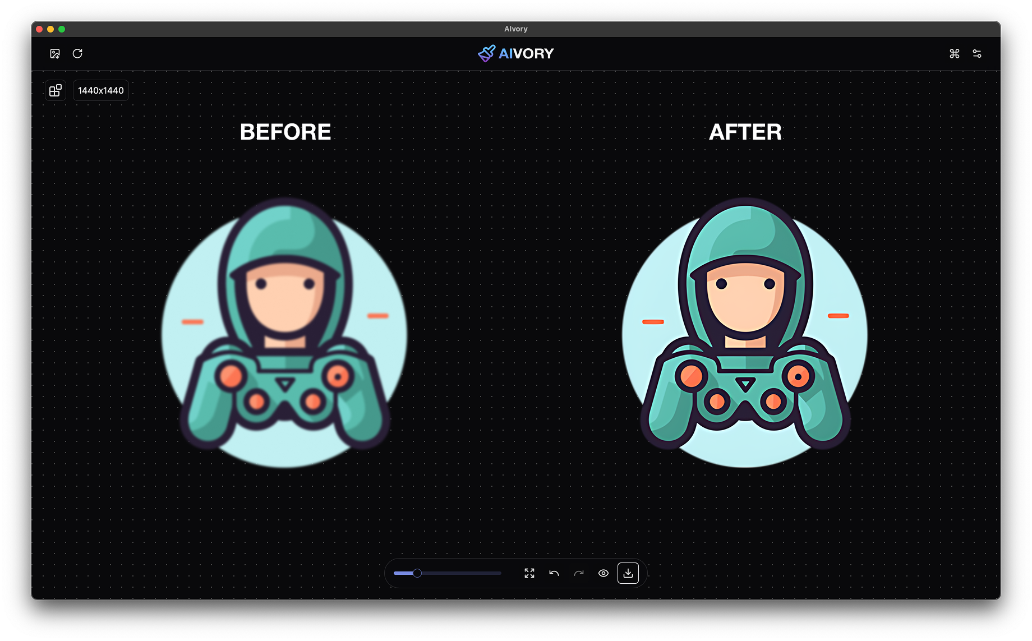Redo the enhancement with the redo arrow
This screenshot has width=1032, height=641.
tap(579, 573)
